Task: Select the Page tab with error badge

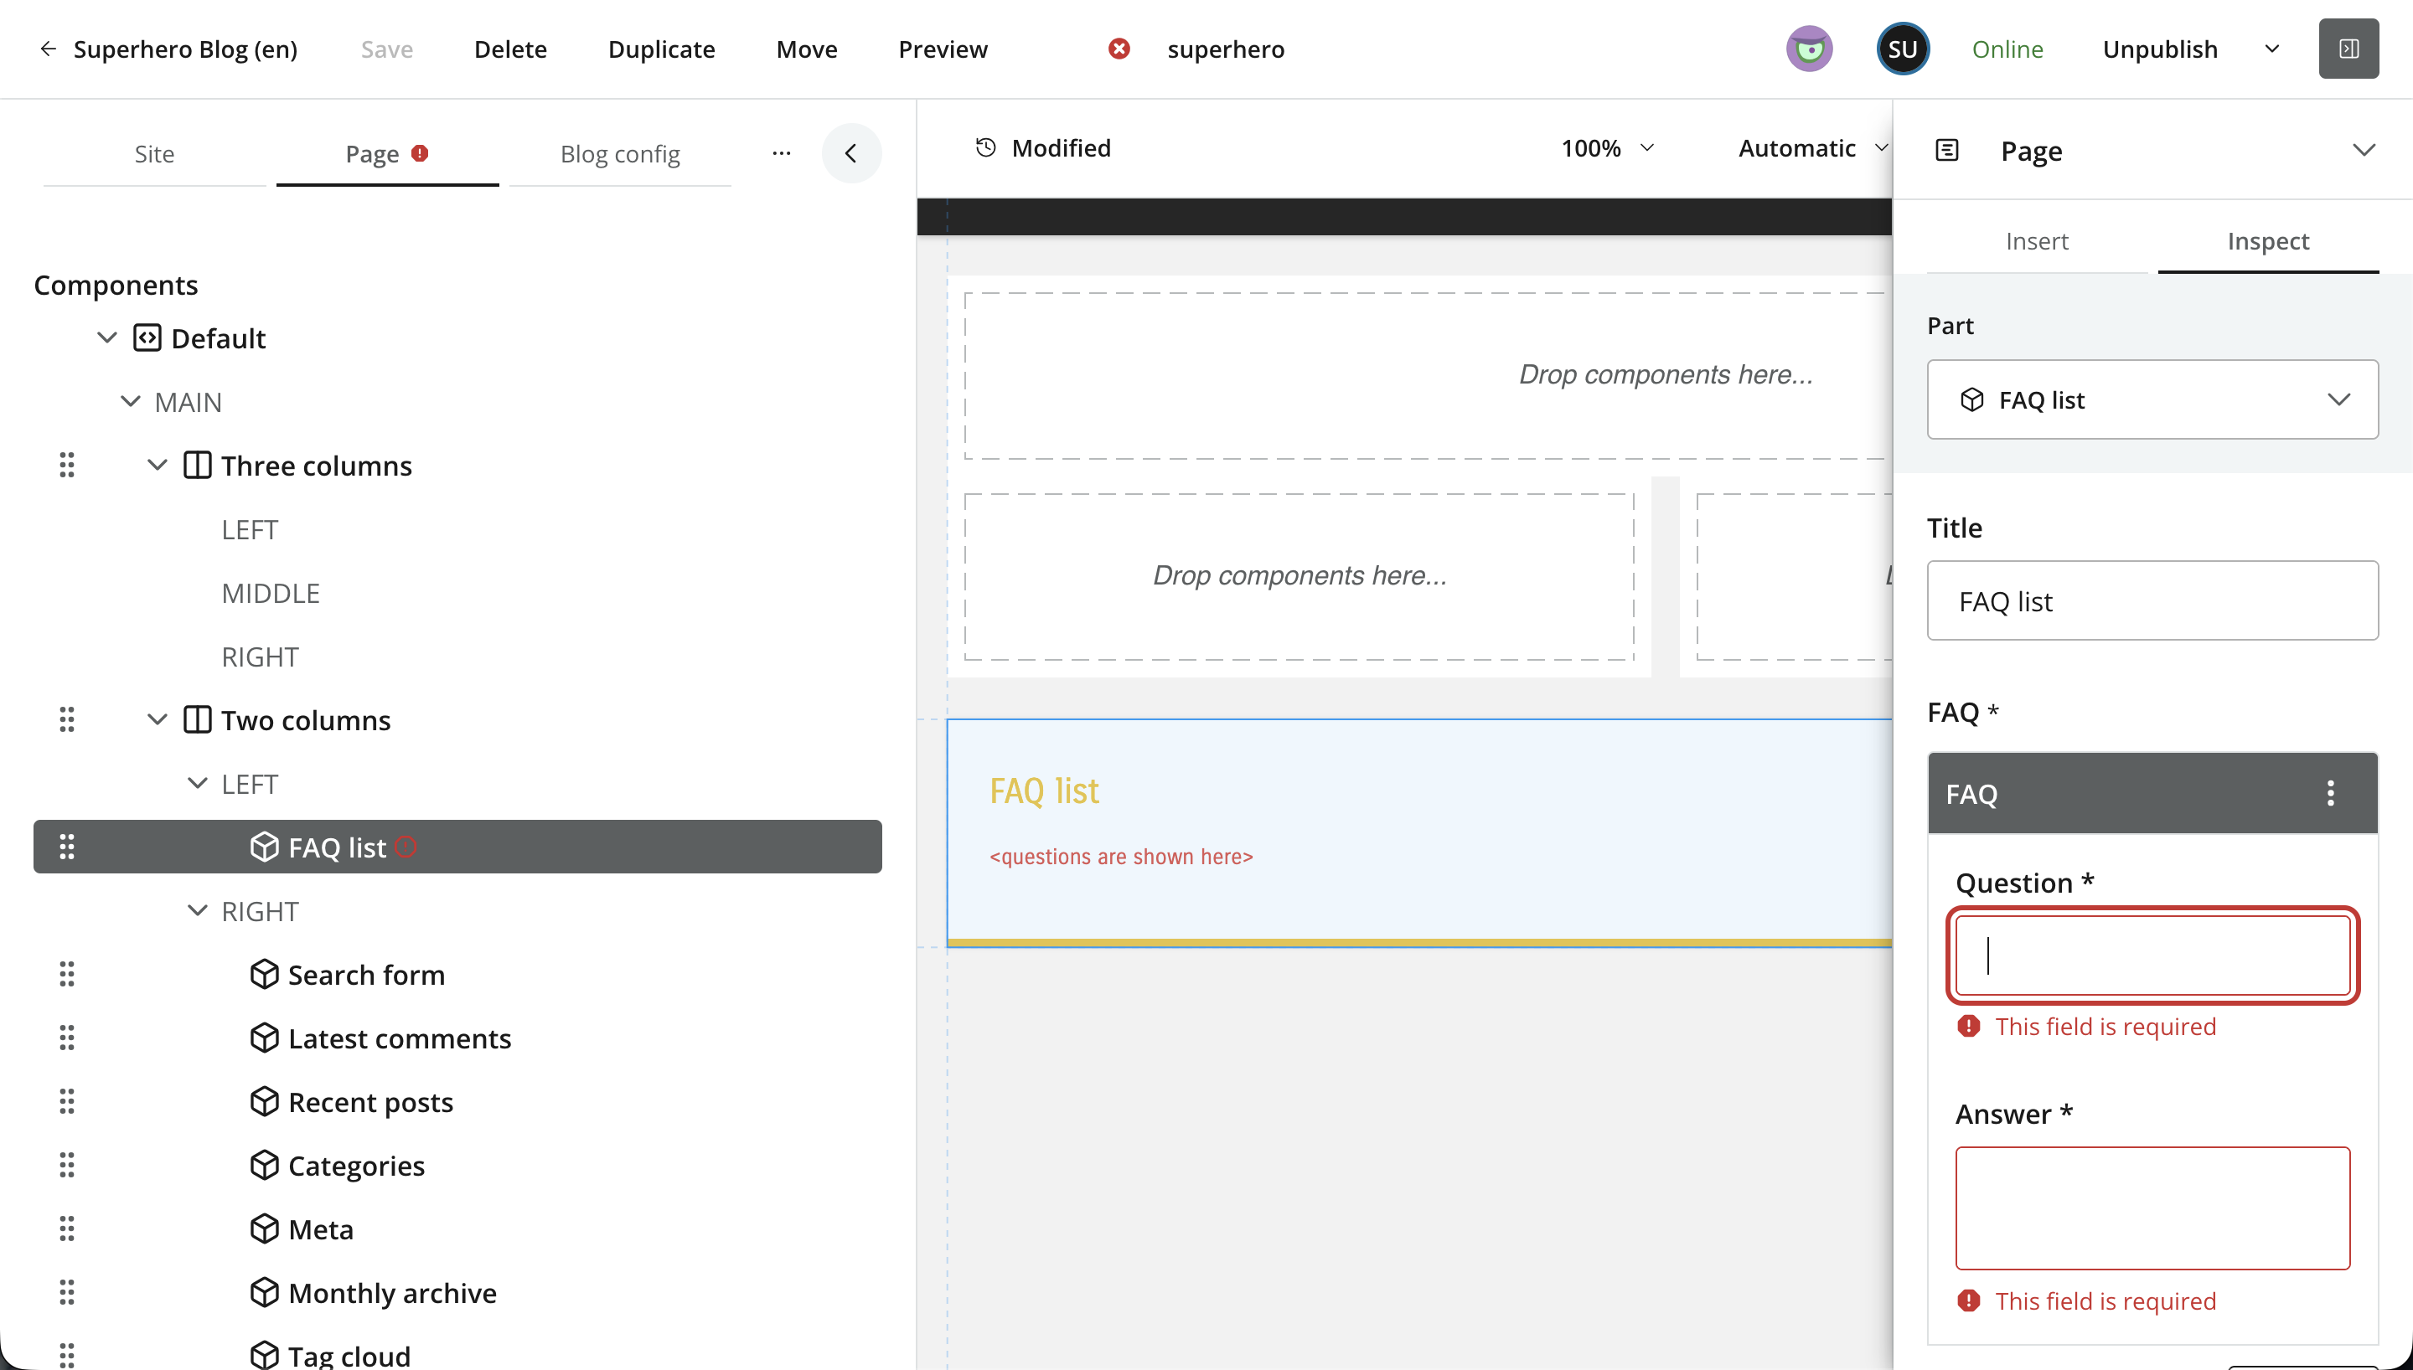Action: [387, 153]
